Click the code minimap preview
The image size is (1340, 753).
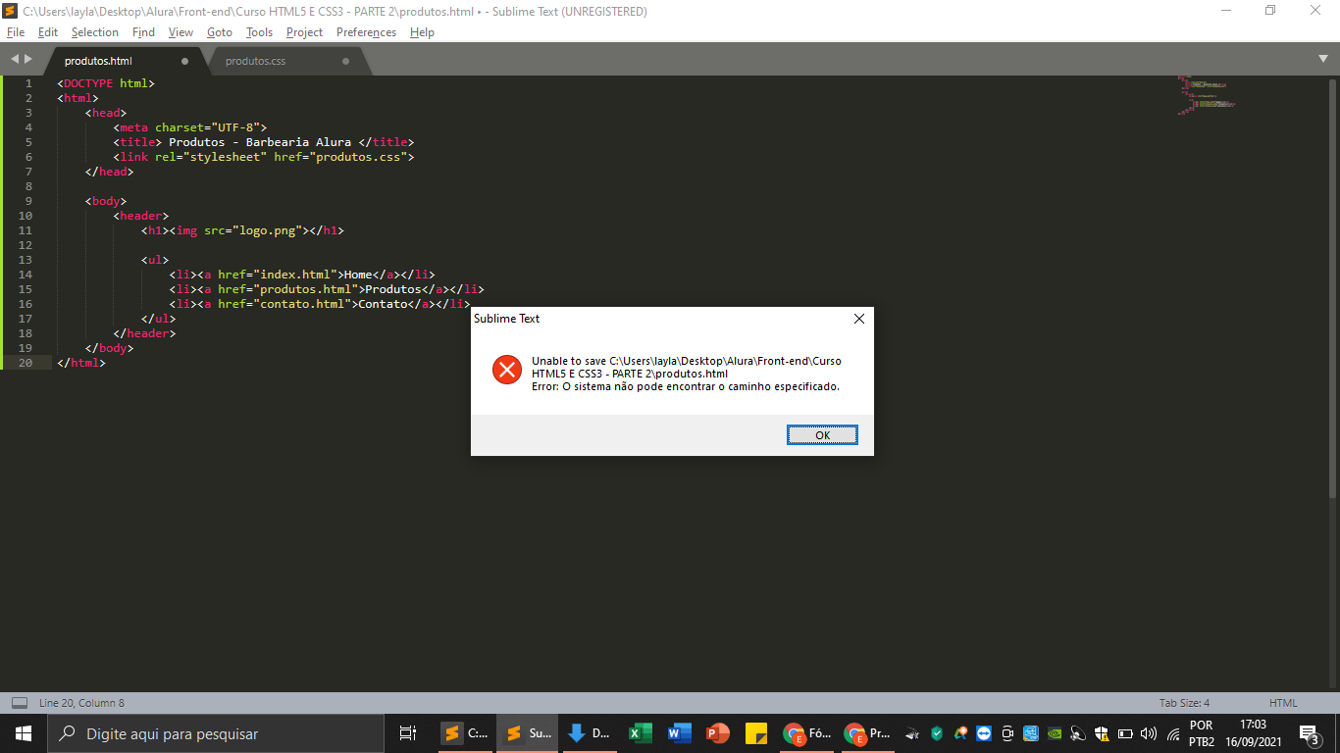[1208, 95]
